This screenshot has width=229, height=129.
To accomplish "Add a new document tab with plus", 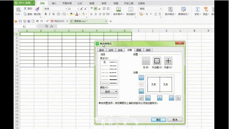I will pyautogui.click(x=110, y=21).
